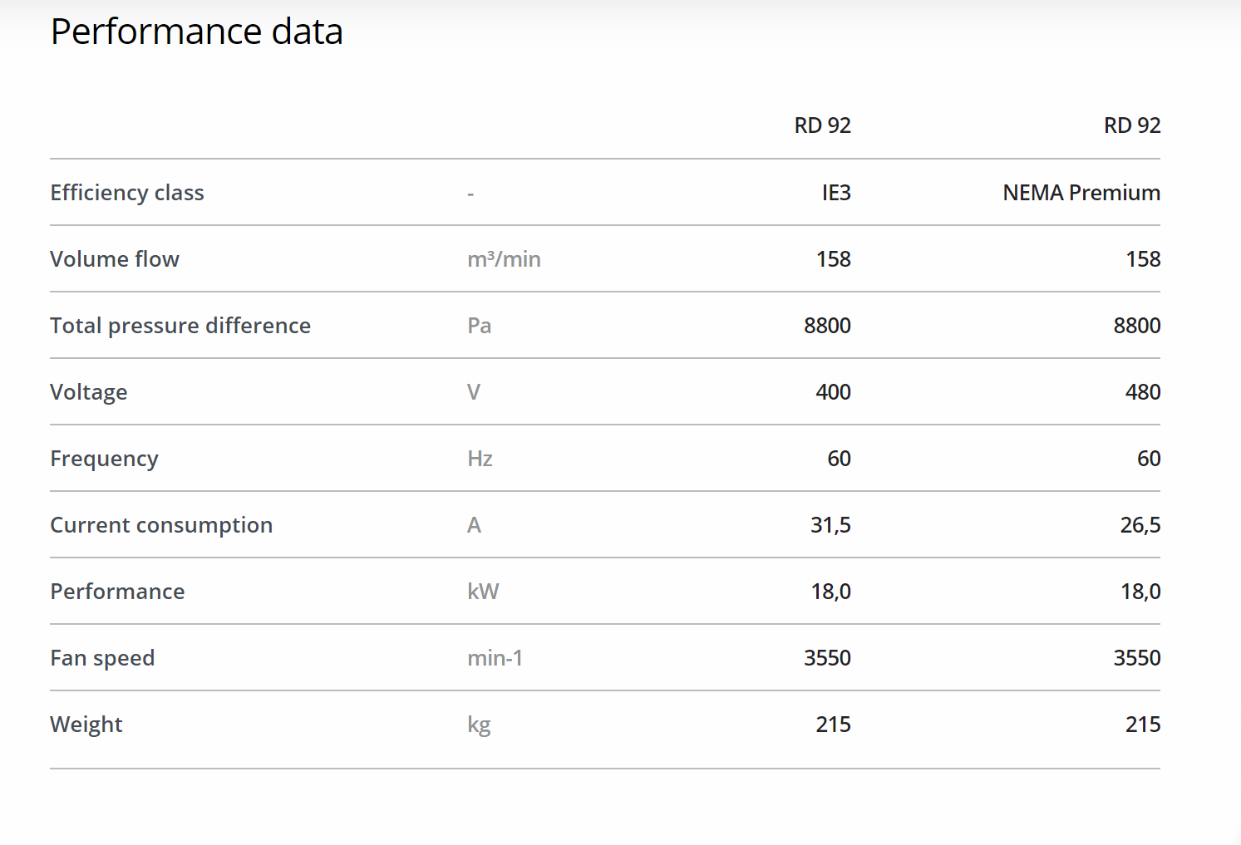Click the "Frequency" row label

(x=104, y=459)
